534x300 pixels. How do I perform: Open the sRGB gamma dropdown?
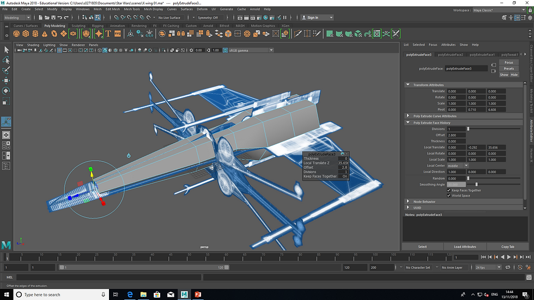point(251,50)
